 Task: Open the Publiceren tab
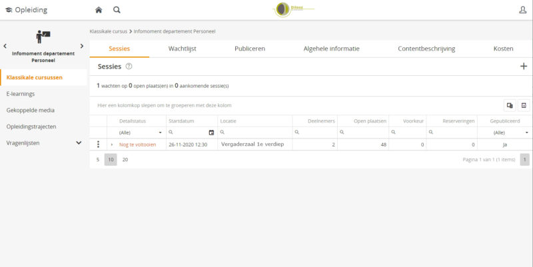coord(250,49)
